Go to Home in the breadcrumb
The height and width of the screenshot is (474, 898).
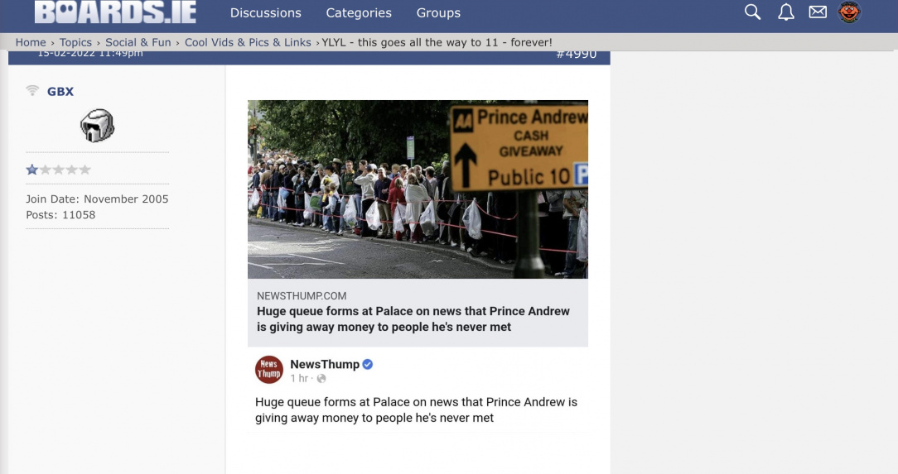(31, 42)
